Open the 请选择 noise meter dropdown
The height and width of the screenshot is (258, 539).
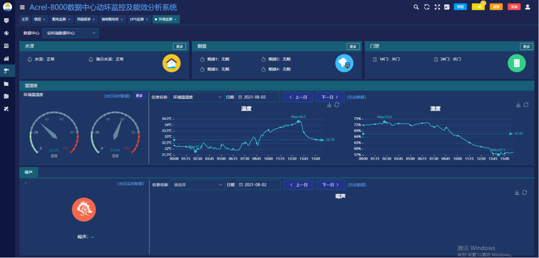click(x=197, y=185)
